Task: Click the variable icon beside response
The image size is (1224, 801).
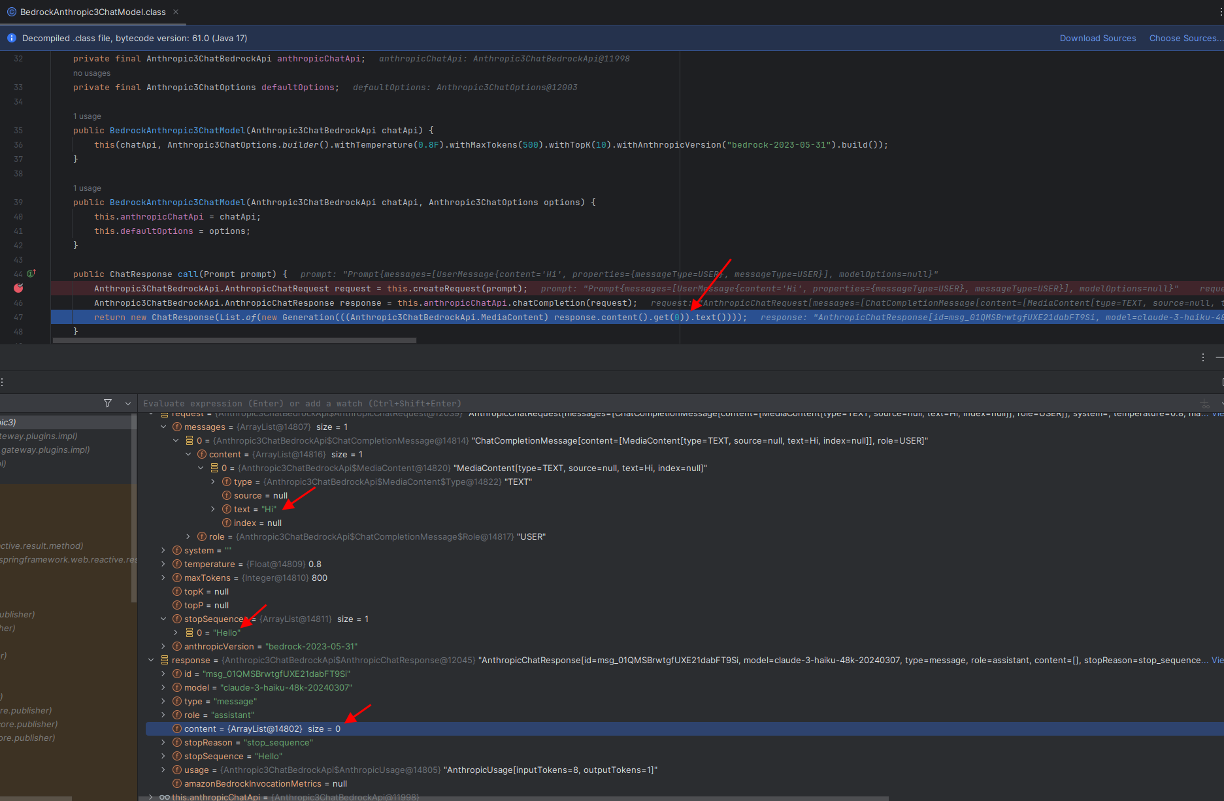Action: (x=164, y=660)
